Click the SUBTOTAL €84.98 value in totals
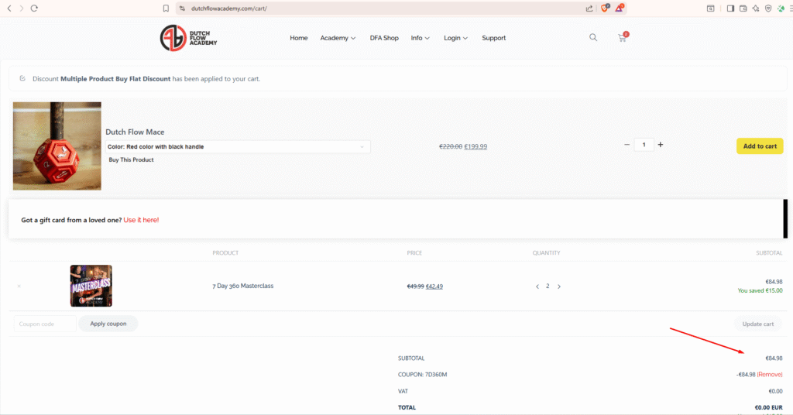 (774, 358)
